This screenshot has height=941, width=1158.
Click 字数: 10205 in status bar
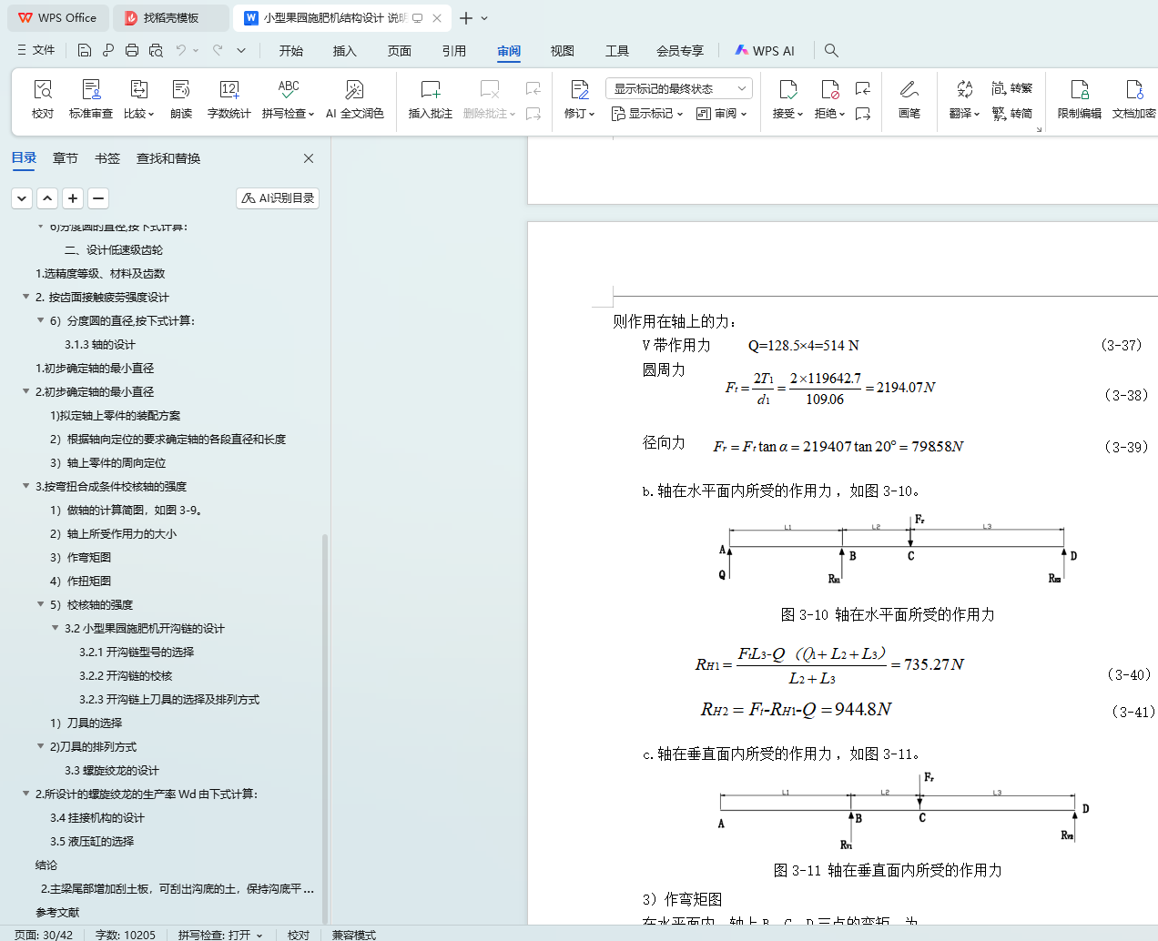click(126, 935)
